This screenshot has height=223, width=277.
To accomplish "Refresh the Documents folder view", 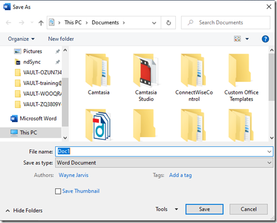I will (169, 23).
